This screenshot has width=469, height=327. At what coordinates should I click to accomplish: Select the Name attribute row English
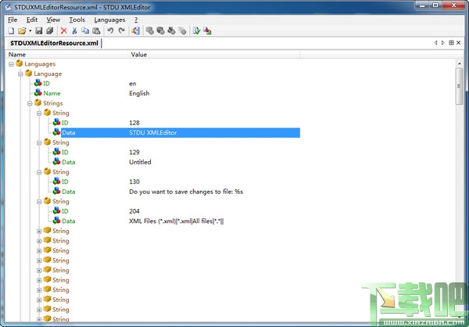pyautogui.click(x=52, y=93)
